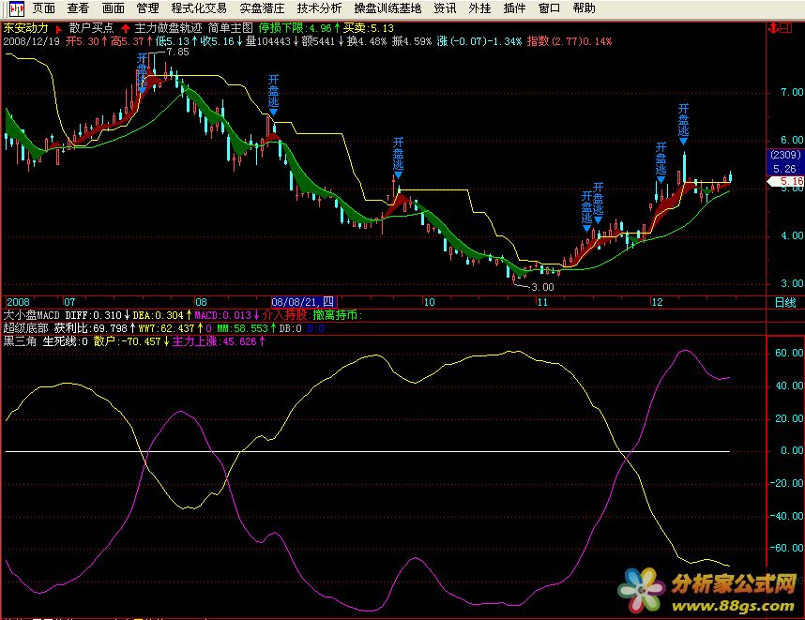The height and width of the screenshot is (620, 805).
Task: Click the date text 2008/12/19
Action: click(31, 41)
